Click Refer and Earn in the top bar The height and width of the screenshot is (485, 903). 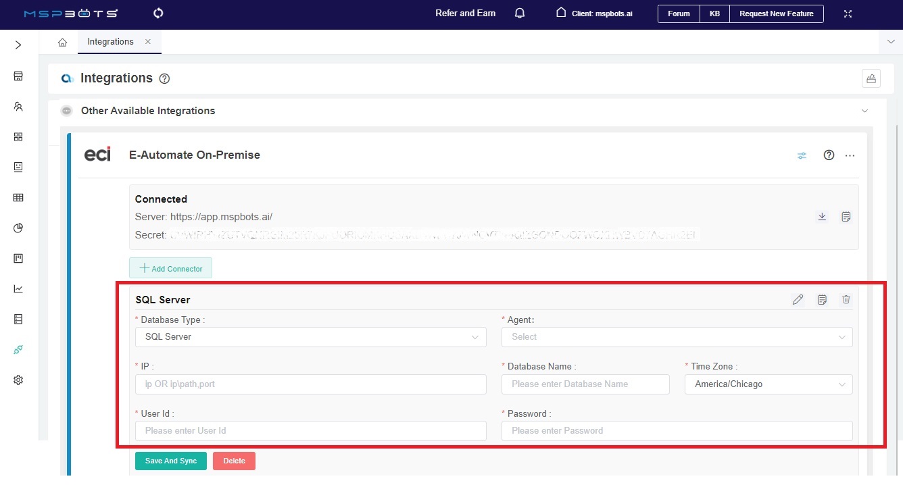tap(465, 13)
